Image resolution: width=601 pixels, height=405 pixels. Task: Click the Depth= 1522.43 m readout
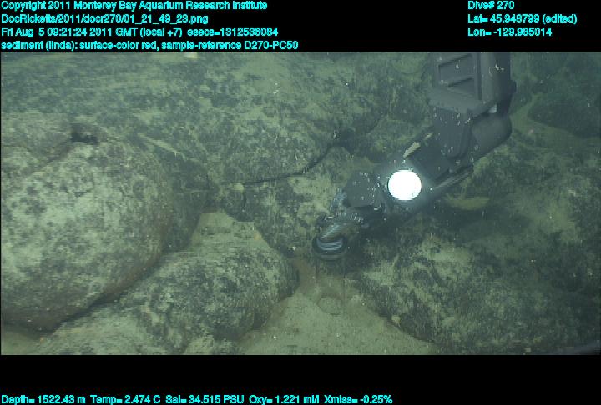[x=38, y=399]
